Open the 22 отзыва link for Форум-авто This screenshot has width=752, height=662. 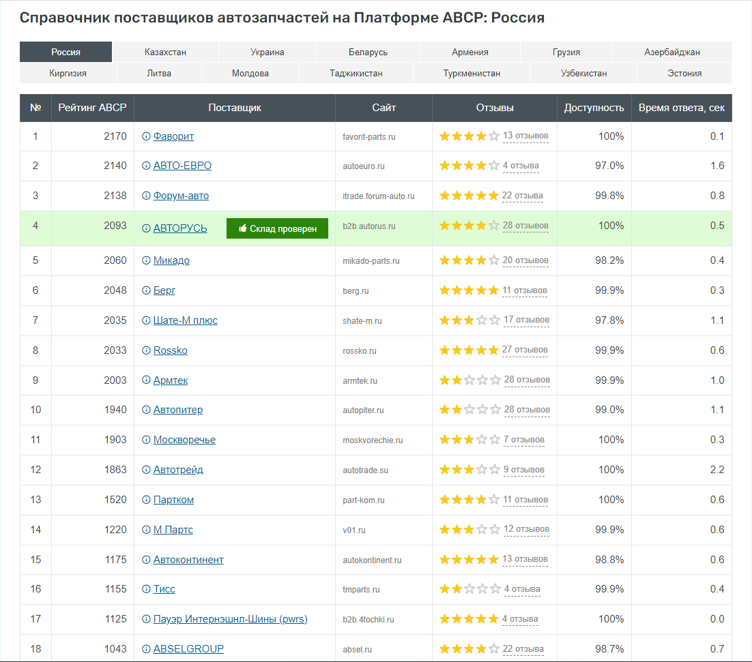tap(523, 196)
